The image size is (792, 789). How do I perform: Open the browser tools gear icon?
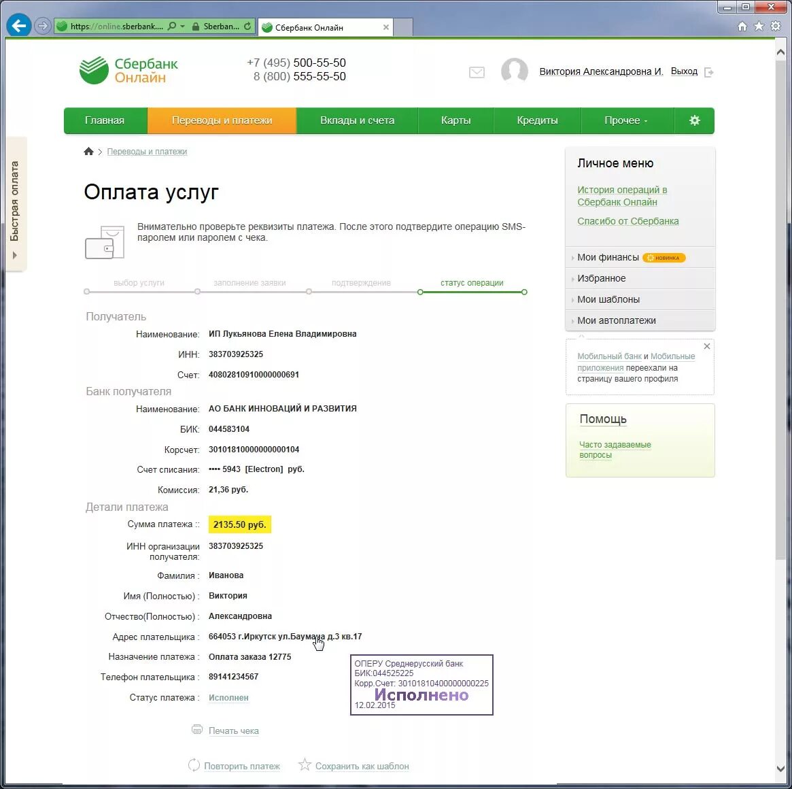776,26
